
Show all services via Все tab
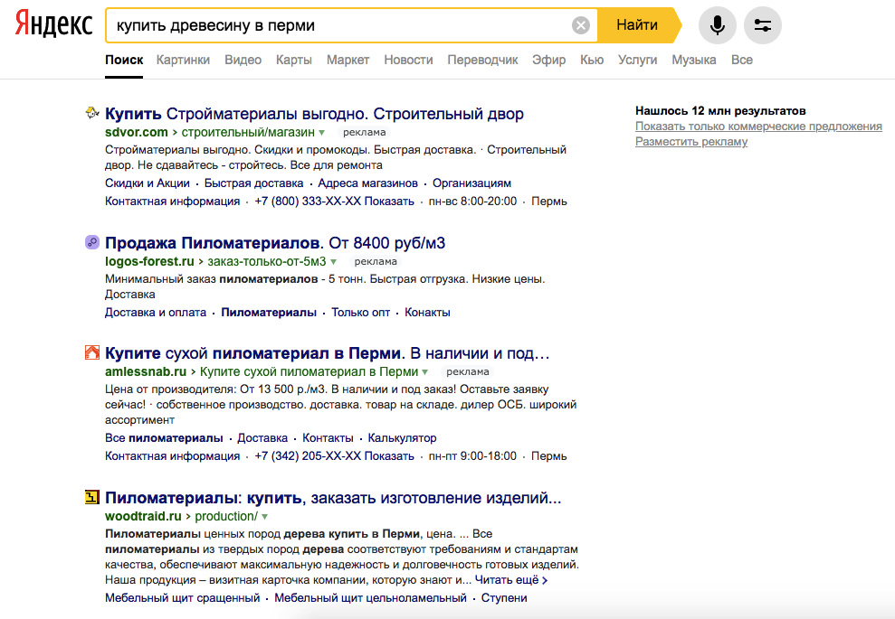point(741,60)
